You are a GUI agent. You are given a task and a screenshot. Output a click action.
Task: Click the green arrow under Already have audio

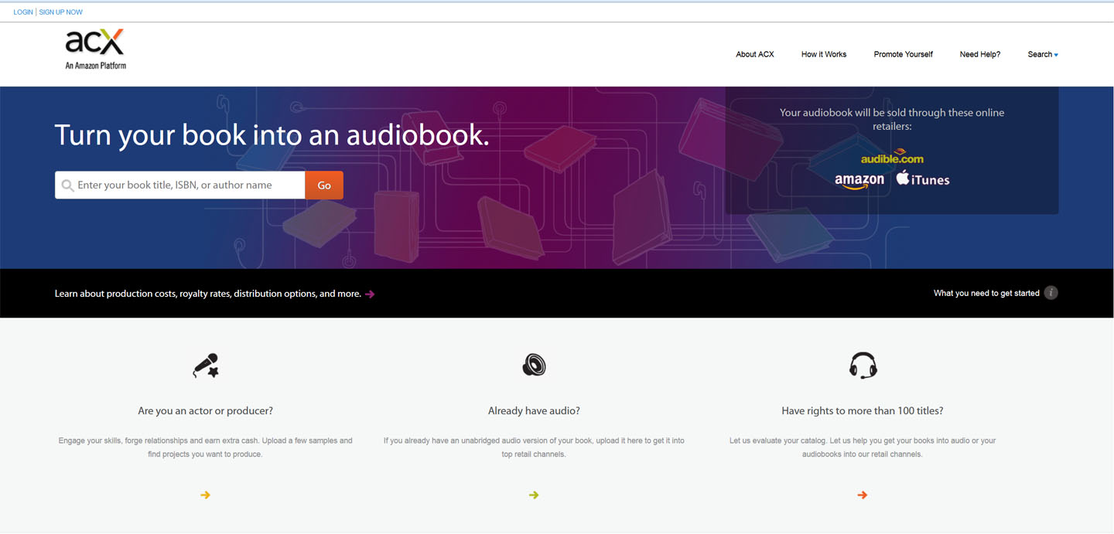[x=534, y=495]
